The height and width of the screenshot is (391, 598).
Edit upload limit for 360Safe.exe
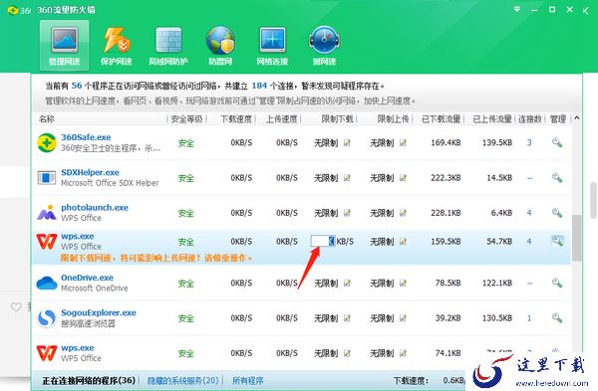(x=403, y=143)
